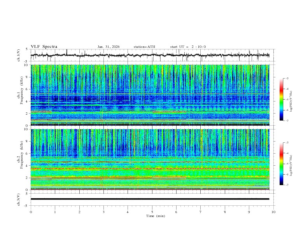Click the 'ch.1(V)' waveform axis label
Viewport: 308px width, 238px height.
[19, 55]
